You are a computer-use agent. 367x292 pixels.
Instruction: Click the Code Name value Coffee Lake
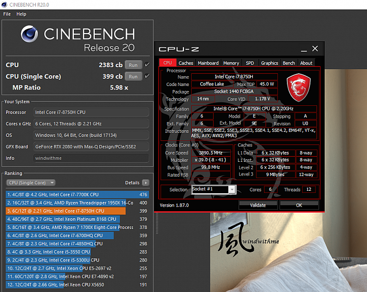(212, 84)
